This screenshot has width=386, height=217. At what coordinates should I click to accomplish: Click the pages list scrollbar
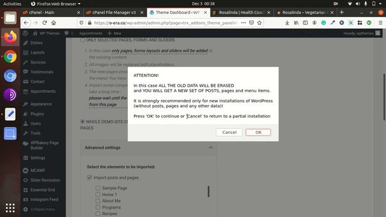[209, 192]
